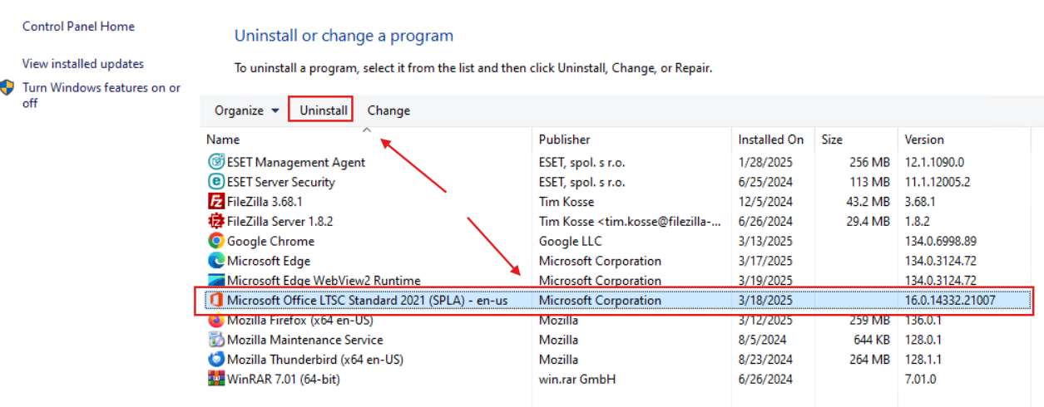
Task: Click publisher Google LLC
Action: (570, 241)
